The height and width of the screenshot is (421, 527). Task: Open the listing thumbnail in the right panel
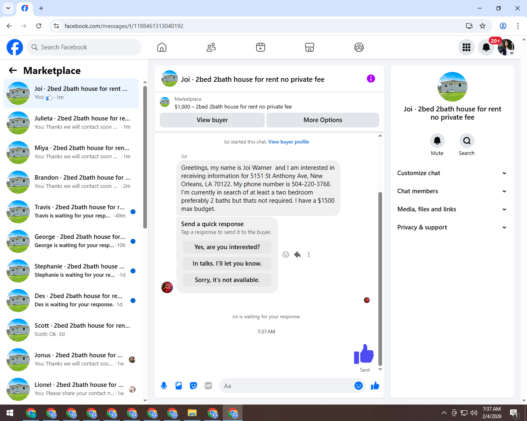(x=452, y=87)
